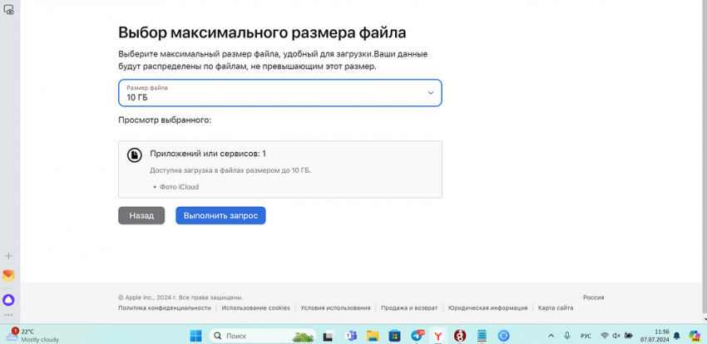
Task: Open the three-dots sidebar menu
Action: [x=9, y=315]
